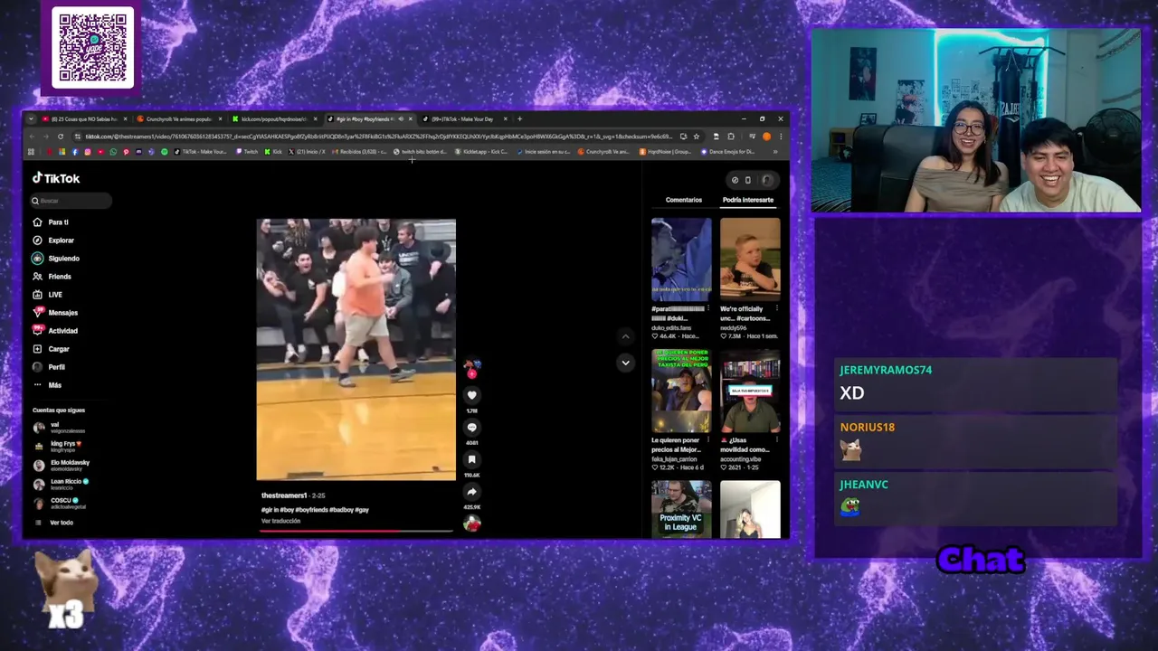Click the TikTok logo
This screenshot has height=651, width=1158.
(56, 178)
